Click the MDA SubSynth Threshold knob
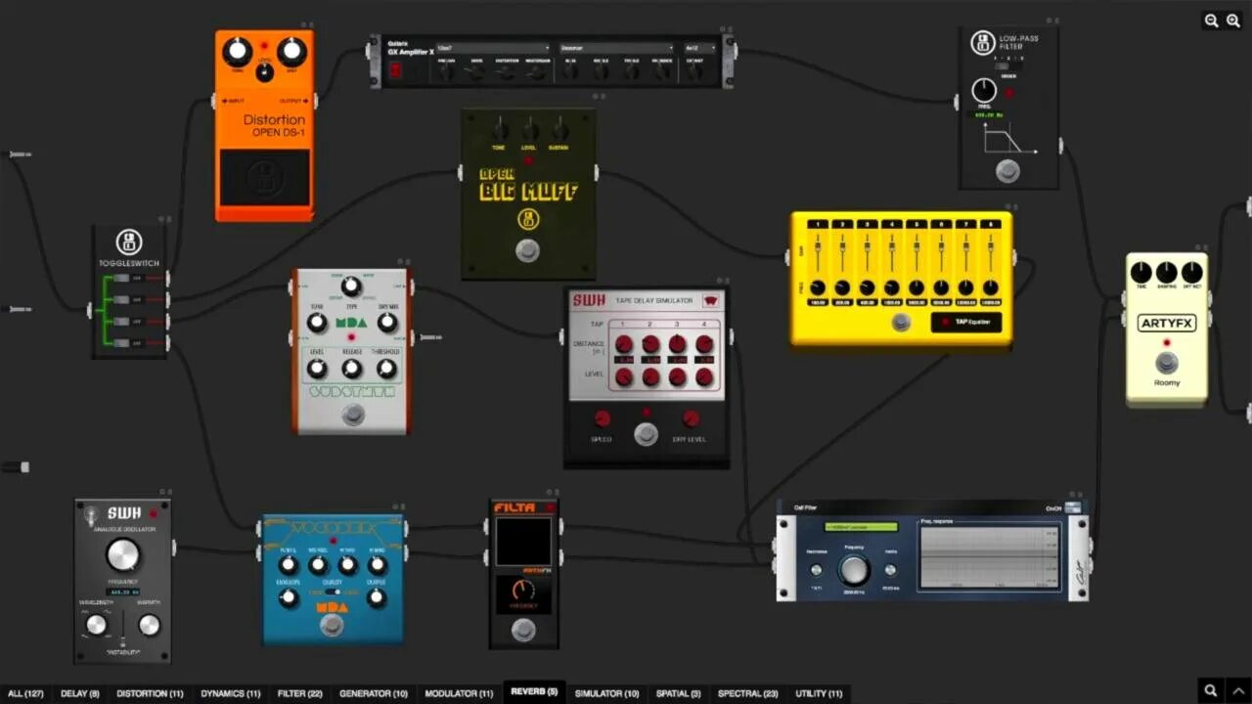Screen dimensions: 1252x704 point(386,369)
